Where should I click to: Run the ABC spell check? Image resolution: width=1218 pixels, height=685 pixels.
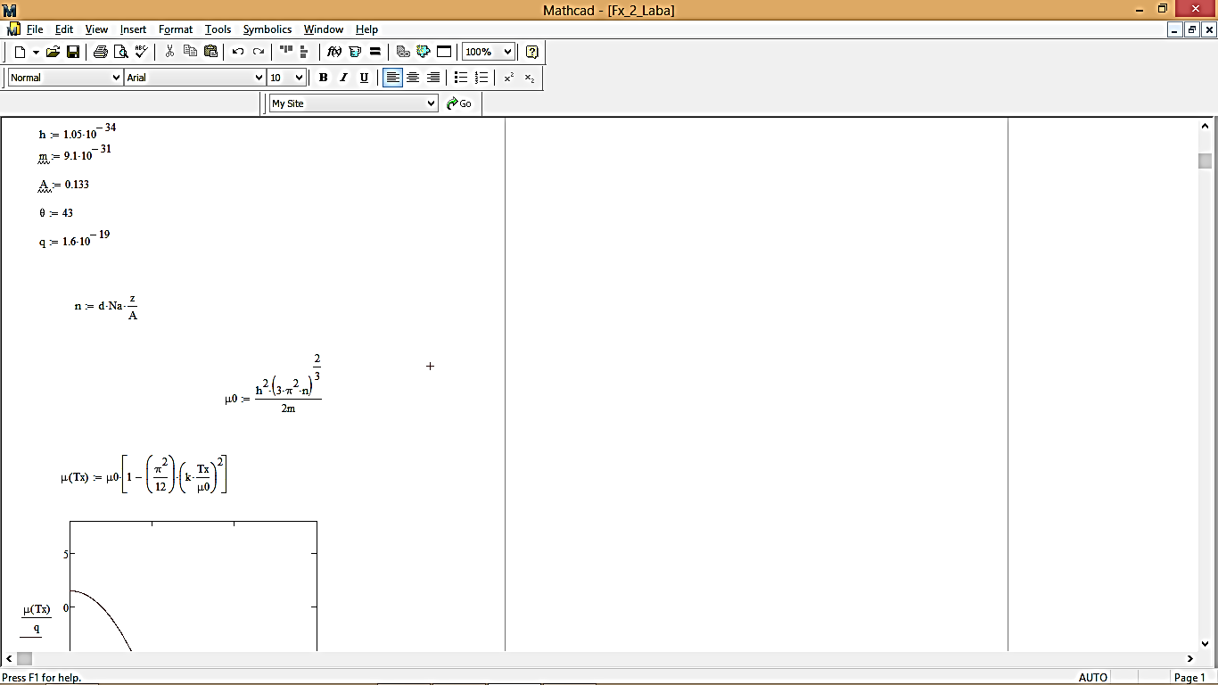click(x=141, y=52)
